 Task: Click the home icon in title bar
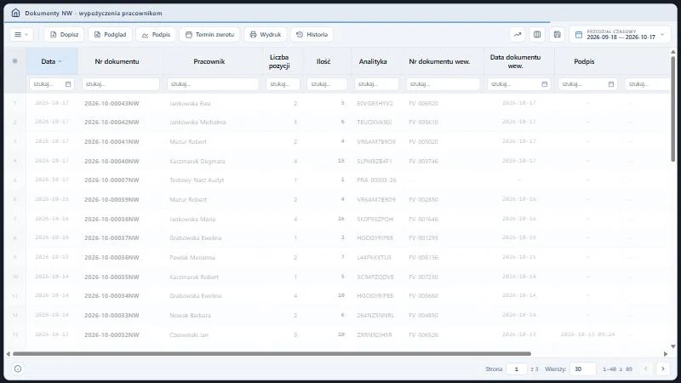[15, 13]
